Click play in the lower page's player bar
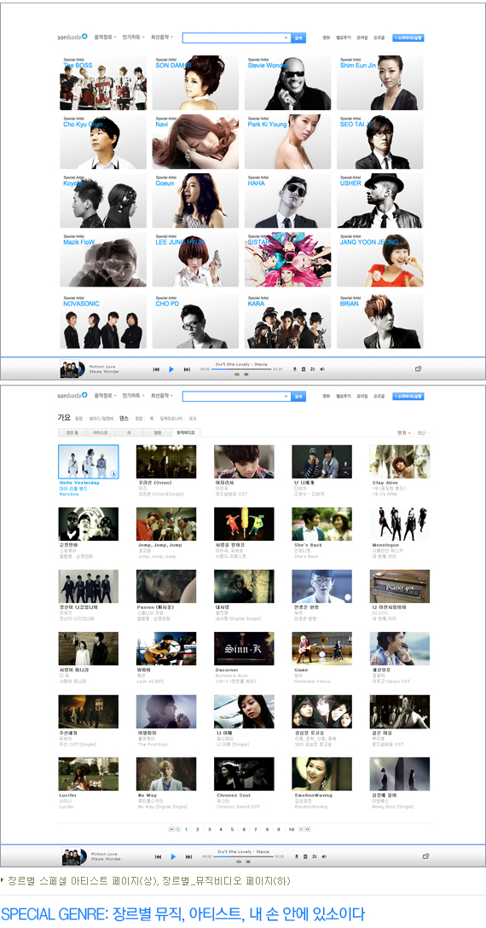 [173, 856]
